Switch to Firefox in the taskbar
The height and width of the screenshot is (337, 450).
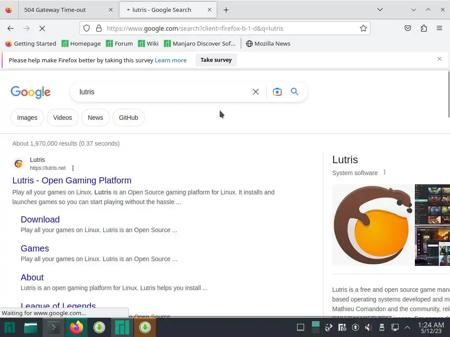76,327
